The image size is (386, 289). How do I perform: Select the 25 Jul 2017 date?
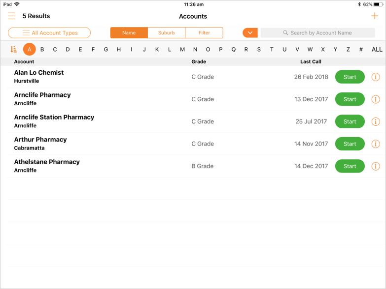point(311,122)
